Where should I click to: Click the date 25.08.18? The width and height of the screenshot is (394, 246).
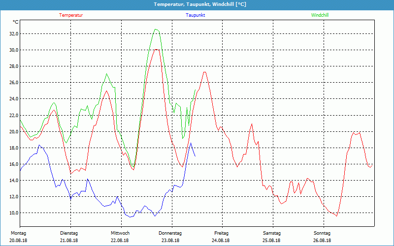pos(271,241)
